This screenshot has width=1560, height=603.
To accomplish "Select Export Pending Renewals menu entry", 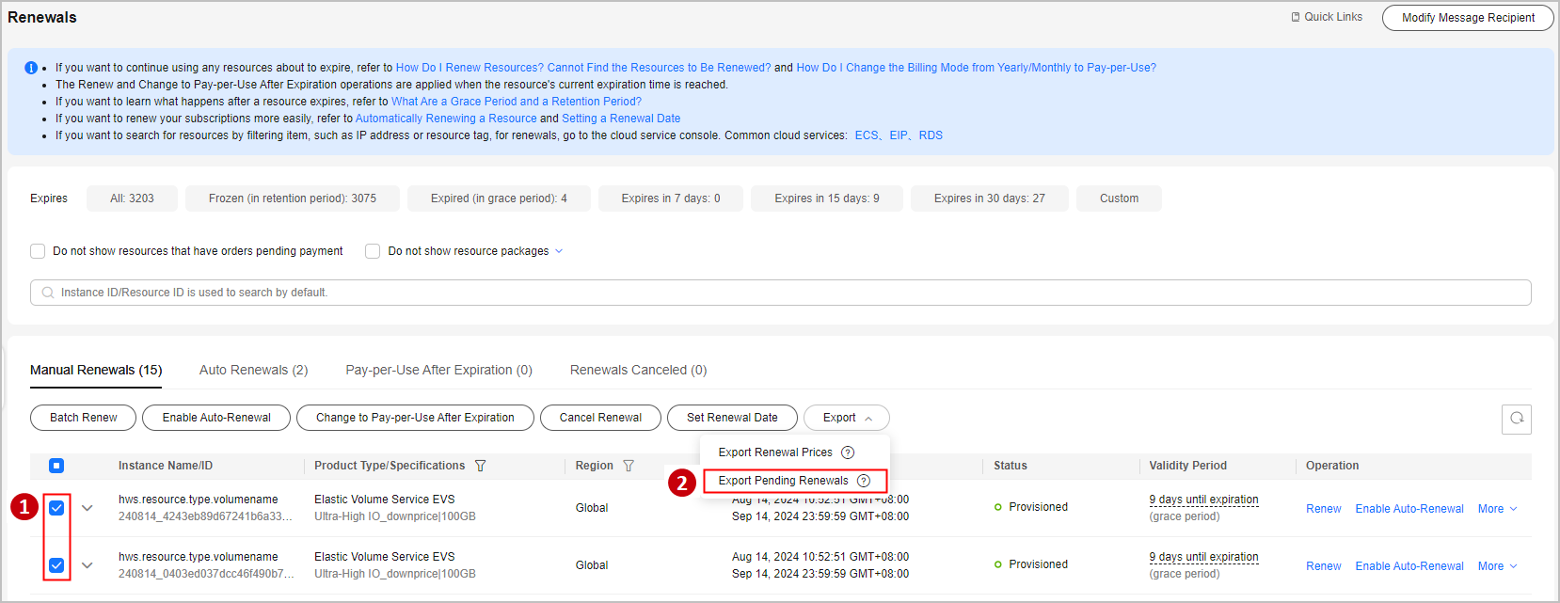I will [783, 481].
